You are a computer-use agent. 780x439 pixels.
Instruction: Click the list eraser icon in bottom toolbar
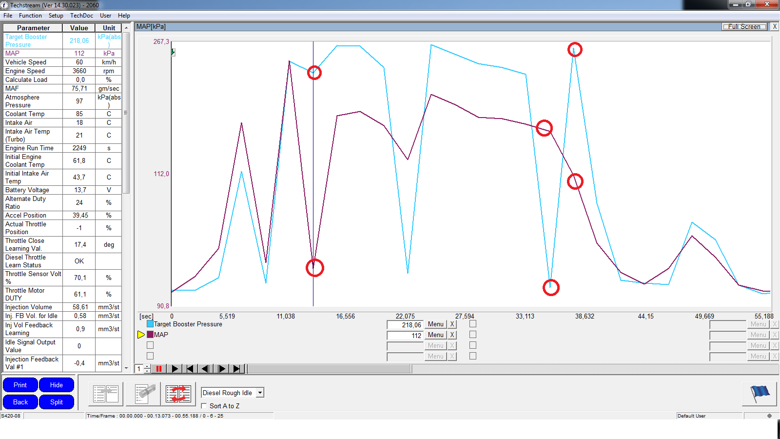click(x=143, y=394)
